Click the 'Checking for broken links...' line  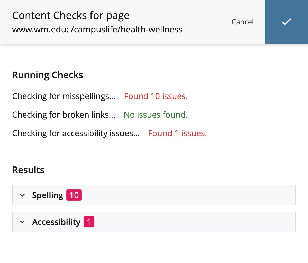pyautogui.click(x=64, y=115)
